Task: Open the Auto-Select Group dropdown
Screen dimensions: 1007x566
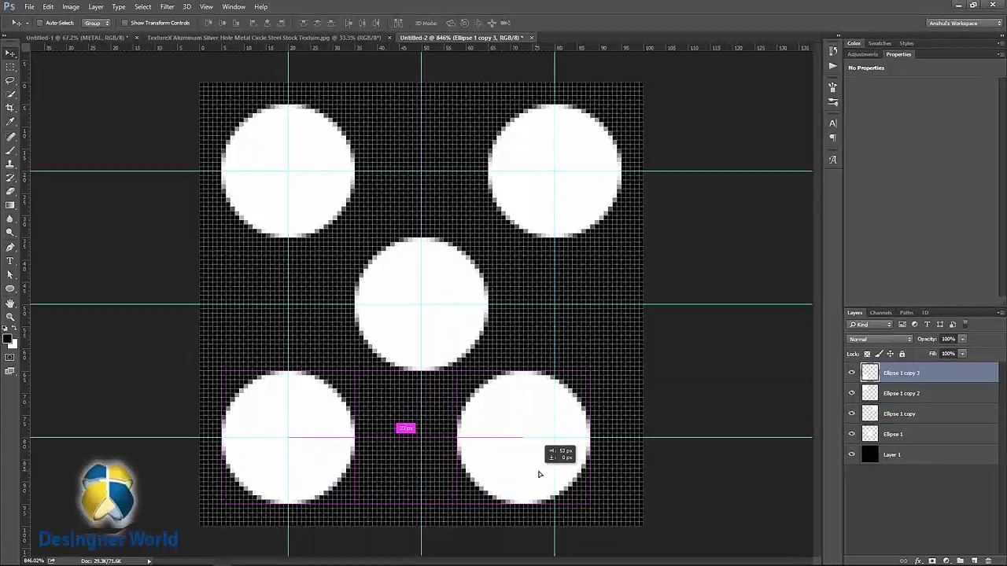Action: pyautogui.click(x=96, y=23)
